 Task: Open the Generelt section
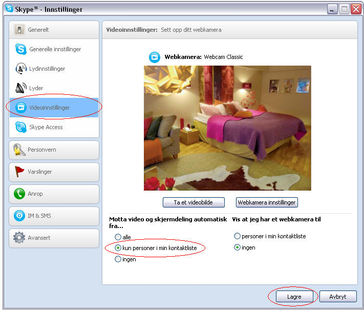(54, 30)
